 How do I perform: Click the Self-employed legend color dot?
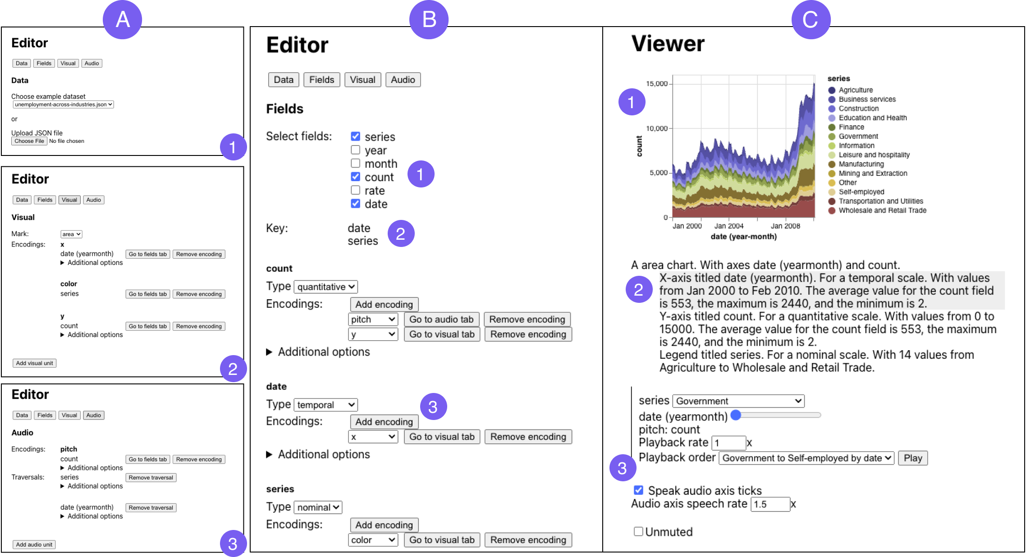[832, 192]
